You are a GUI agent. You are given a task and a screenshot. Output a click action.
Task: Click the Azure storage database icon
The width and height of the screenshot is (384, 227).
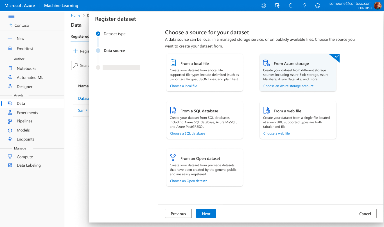(x=266, y=63)
